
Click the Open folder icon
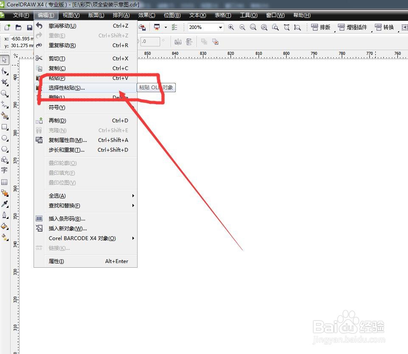click(19, 27)
